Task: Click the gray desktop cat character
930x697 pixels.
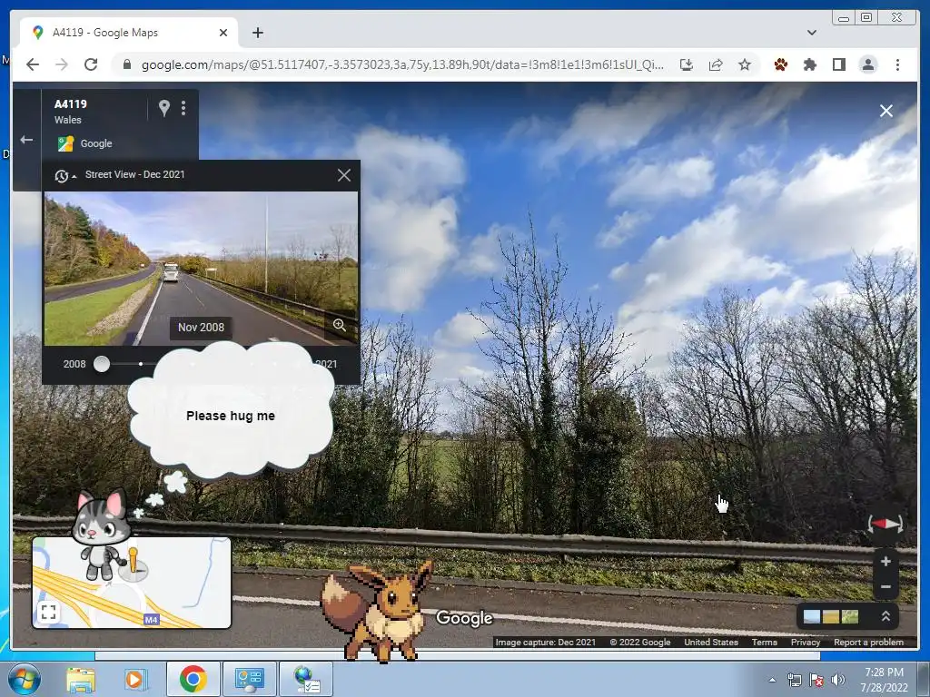Action: (x=101, y=534)
